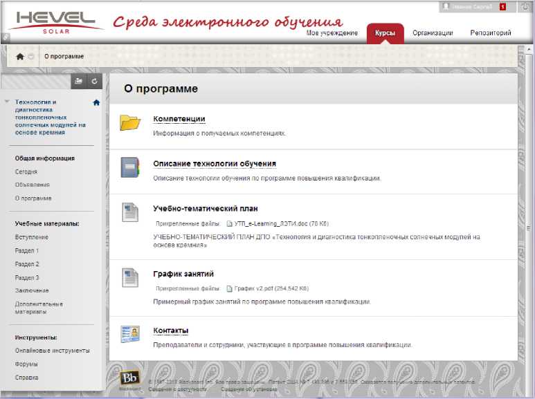
Task: Open the dropdown arrow beside the breadcrumb home icon
Action: (30, 57)
